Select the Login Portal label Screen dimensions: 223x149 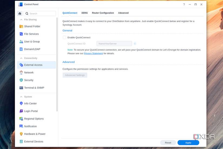[31, 111]
